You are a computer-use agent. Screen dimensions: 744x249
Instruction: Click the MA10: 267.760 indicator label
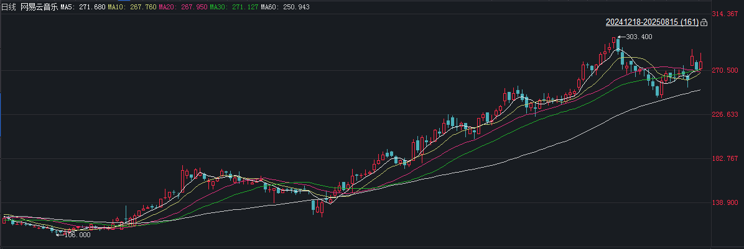coord(131,7)
